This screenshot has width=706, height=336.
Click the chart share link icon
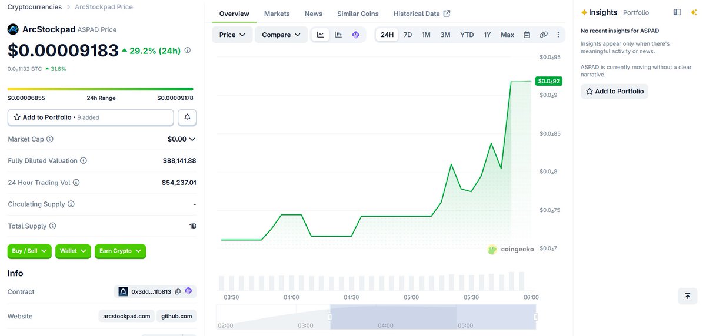pos(544,35)
